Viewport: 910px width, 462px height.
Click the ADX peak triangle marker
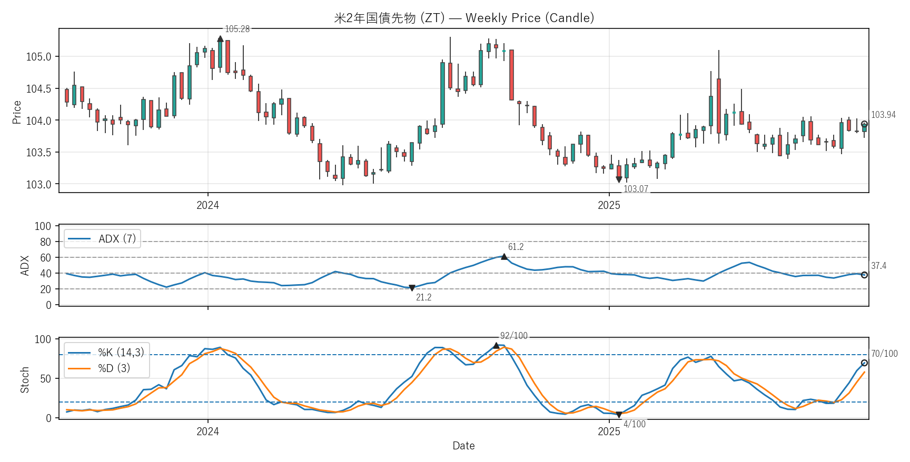coord(504,257)
